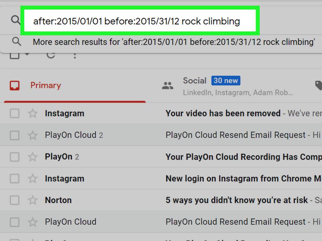Click the search magnifier icon beside search box
Screen dimensions: 322x241
(x=15, y=20)
